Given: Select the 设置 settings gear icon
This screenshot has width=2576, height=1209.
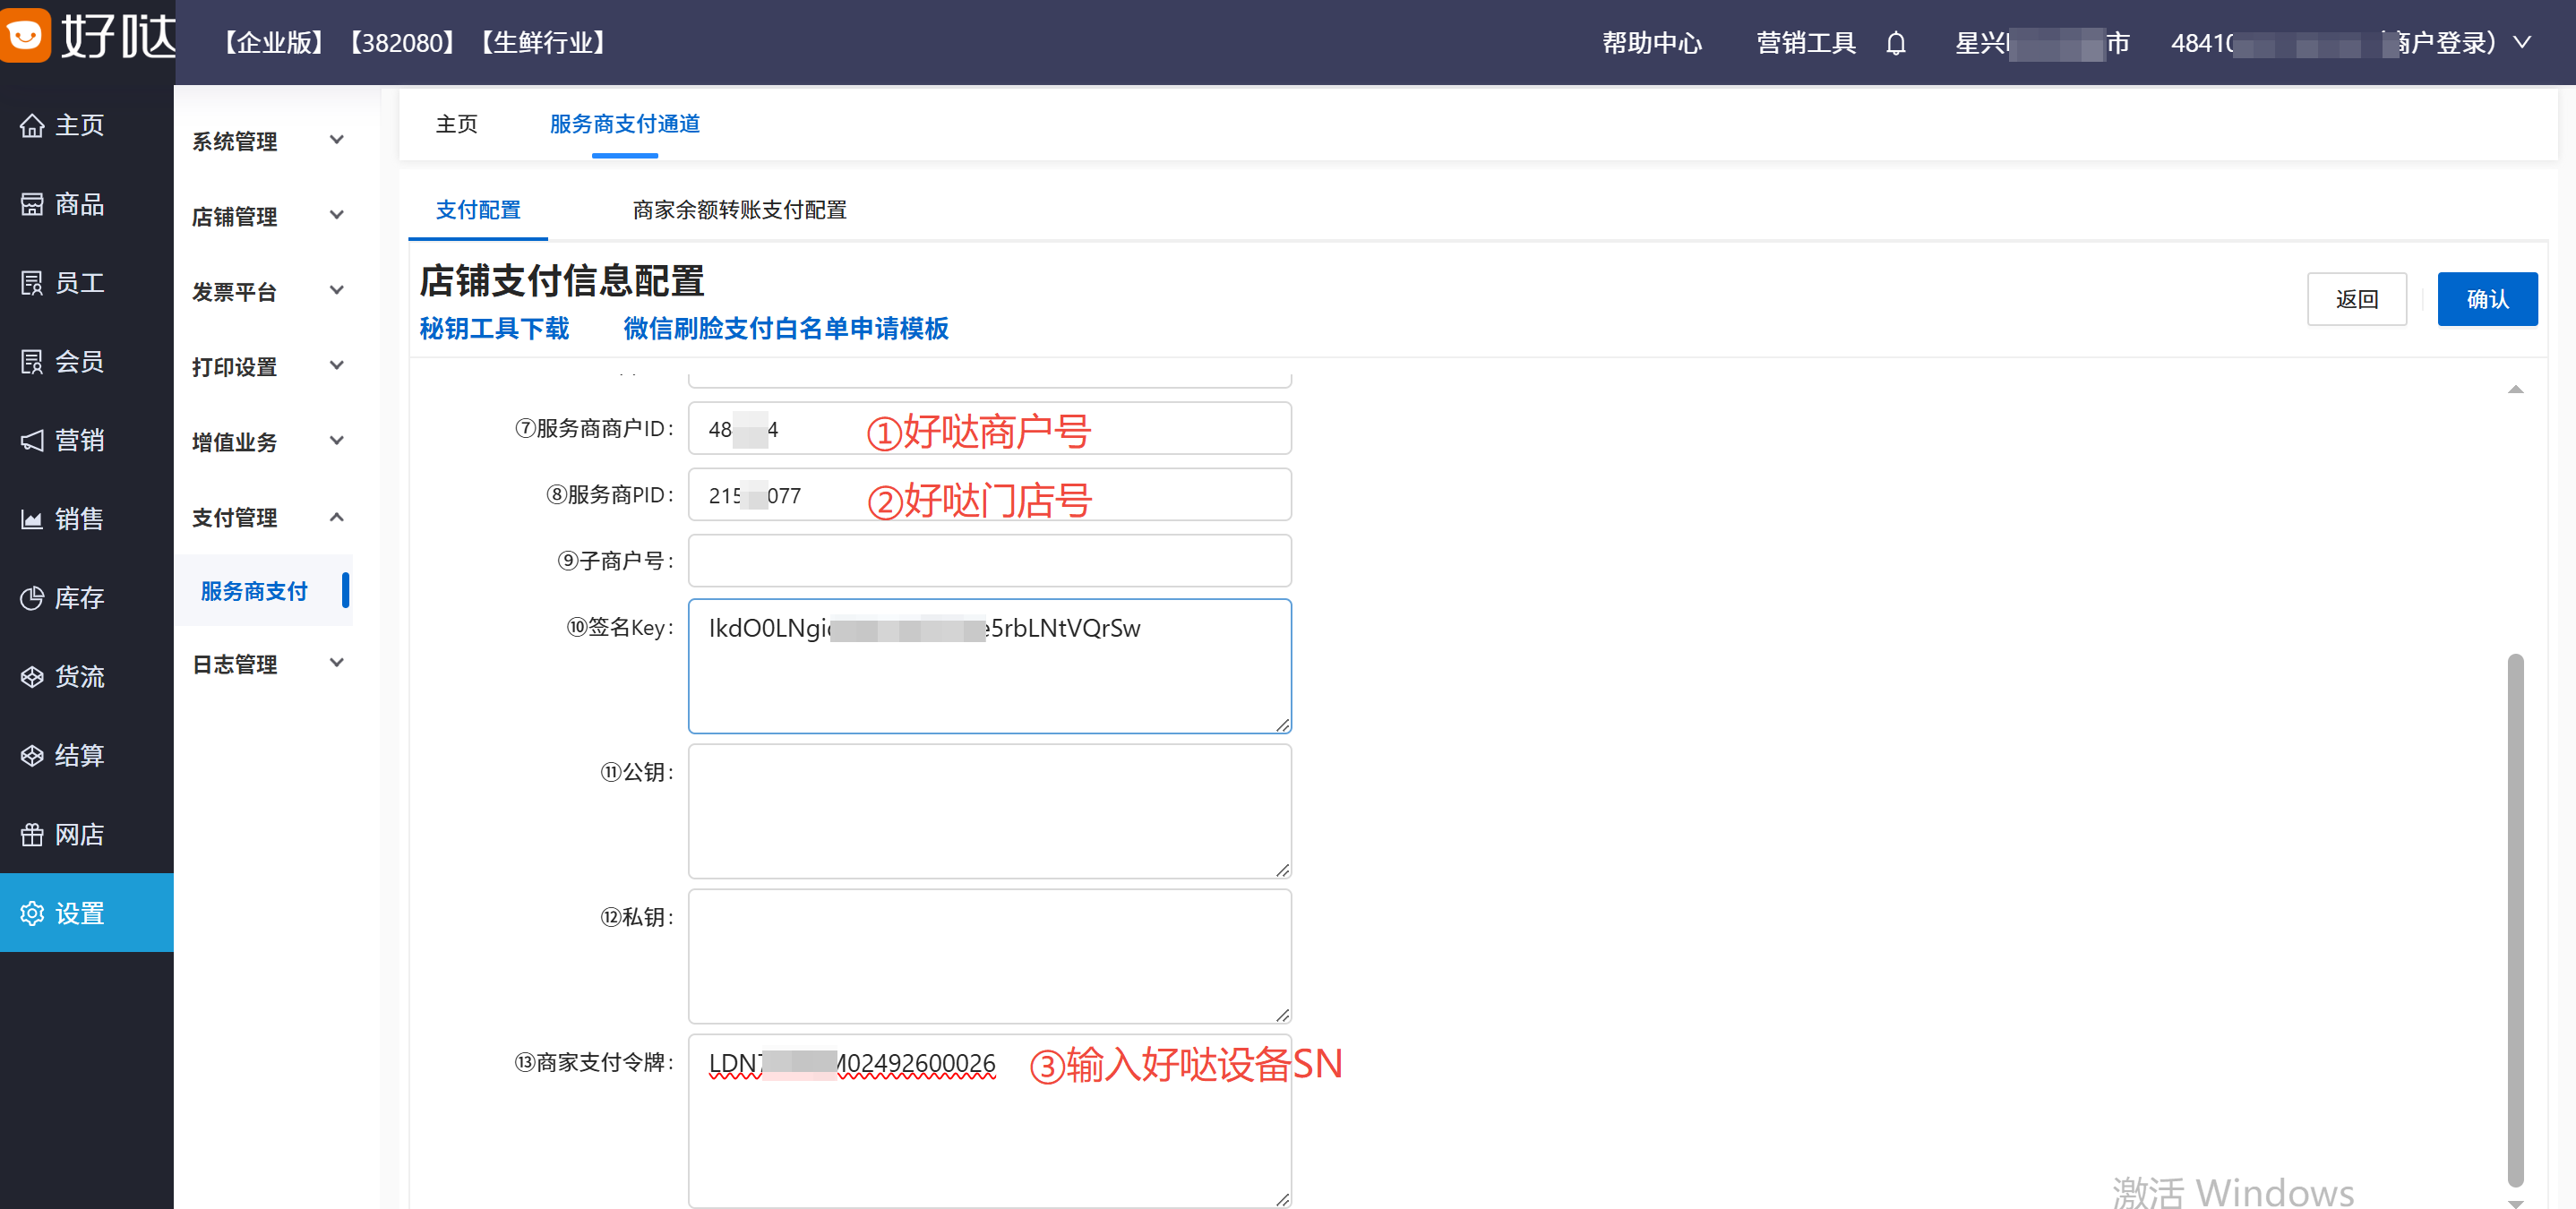Looking at the screenshot, I should coord(32,913).
